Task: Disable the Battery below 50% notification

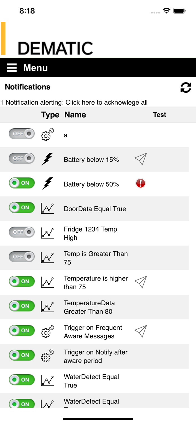Action: pos(22,183)
